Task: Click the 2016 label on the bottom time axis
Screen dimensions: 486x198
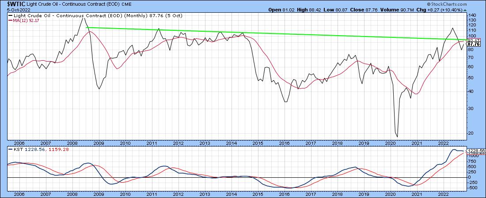Action: point(284,194)
